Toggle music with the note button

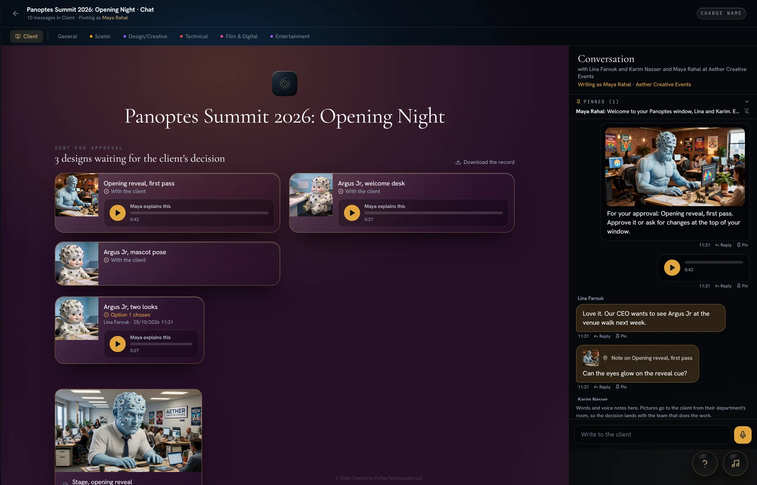735,464
